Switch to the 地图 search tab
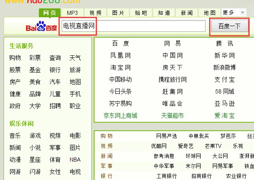254x180 pixels. pos(210,13)
